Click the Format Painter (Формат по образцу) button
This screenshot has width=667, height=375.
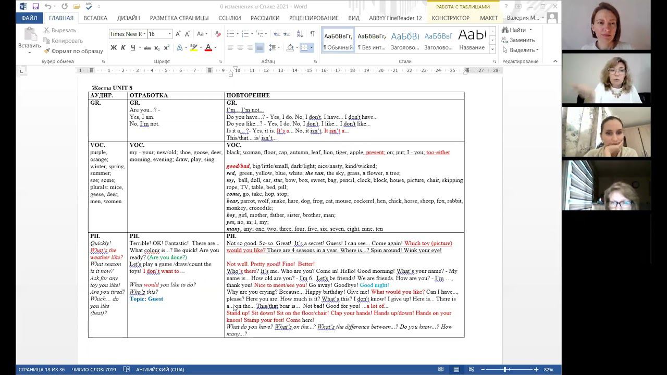(73, 51)
